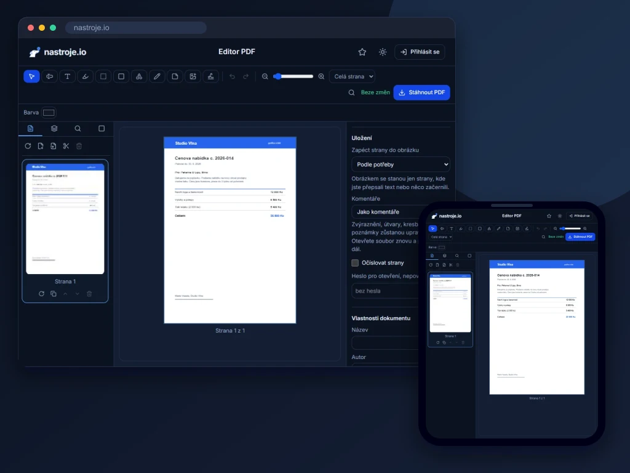This screenshot has height=473, width=630.
Task: Rotate Strana 1 via icon under thumbnail, browser window
Action: point(41,294)
